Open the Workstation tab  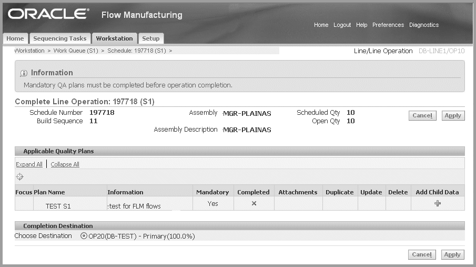pyautogui.click(x=115, y=38)
